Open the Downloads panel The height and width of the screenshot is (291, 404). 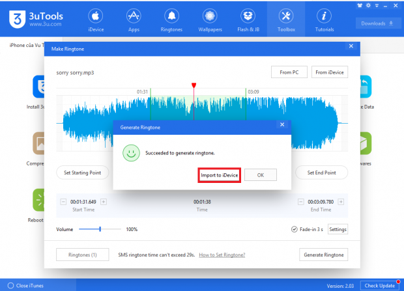[377, 23]
